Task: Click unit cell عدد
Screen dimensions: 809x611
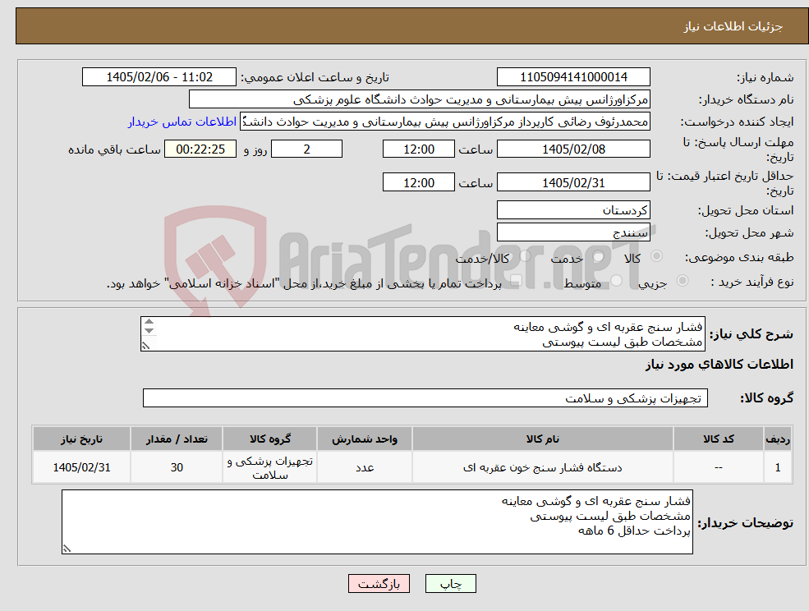Action: (x=365, y=467)
